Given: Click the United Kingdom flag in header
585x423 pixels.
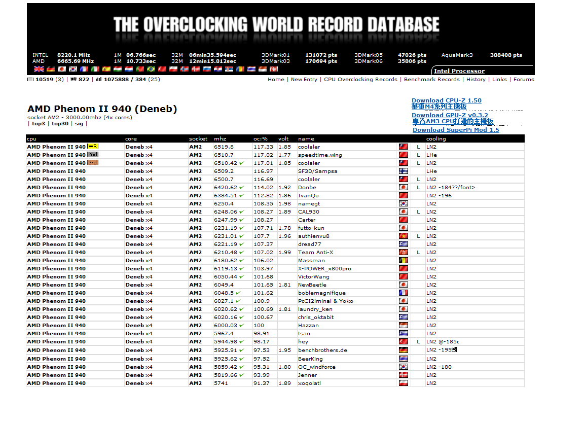Looking at the screenshot, I should (39, 69).
